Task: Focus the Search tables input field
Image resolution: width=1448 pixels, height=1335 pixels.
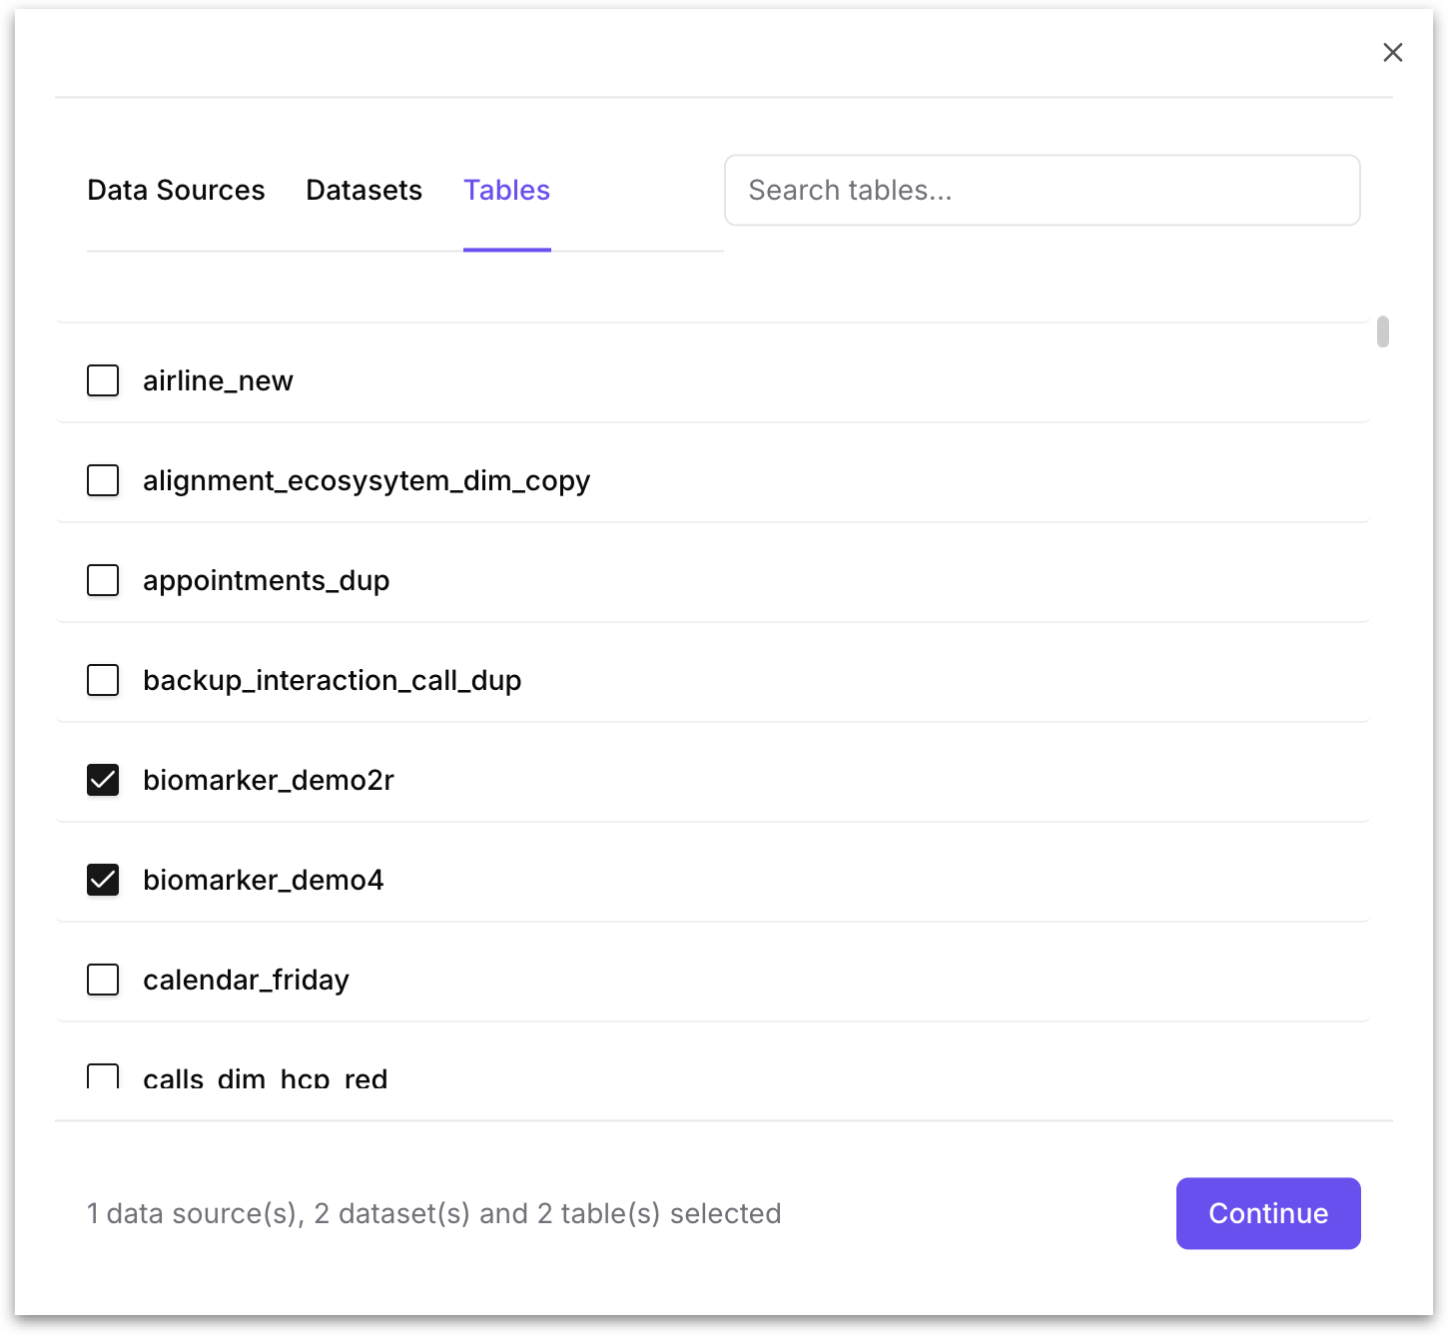Action: 1042,190
